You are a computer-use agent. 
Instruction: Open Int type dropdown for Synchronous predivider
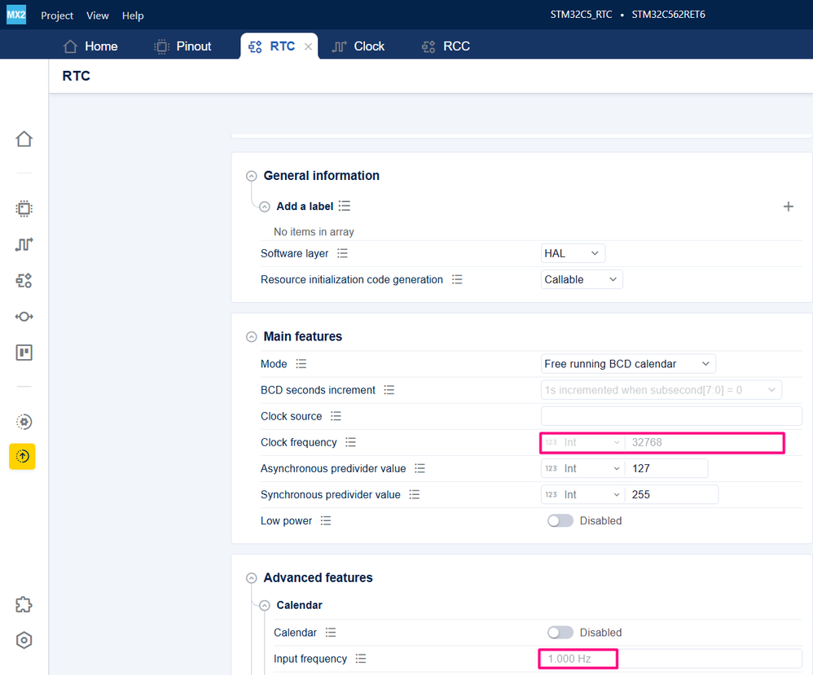click(582, 494)
